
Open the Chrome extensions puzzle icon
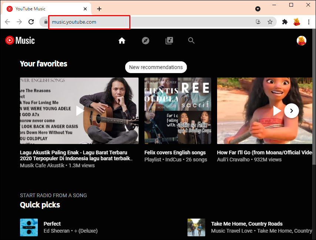pyautogui.click(x=285, y=22)
